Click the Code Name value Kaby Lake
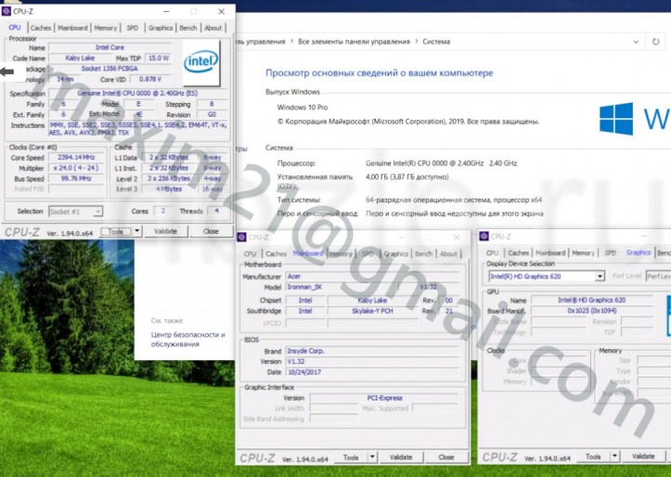This screenshot has height=477, width=671. (x=80, y=58)
